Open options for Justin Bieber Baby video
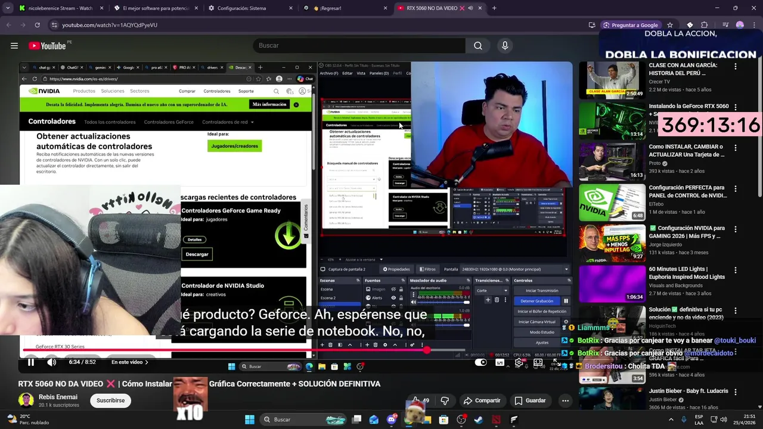The image size is (763, 429). click(x=736, y=392)
